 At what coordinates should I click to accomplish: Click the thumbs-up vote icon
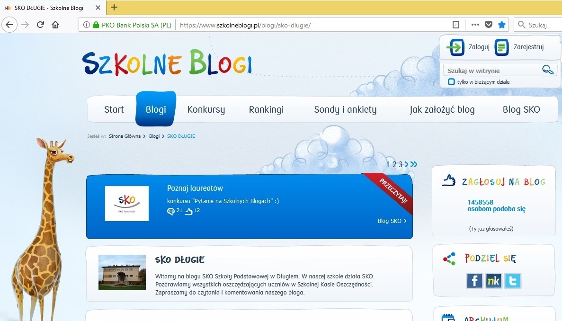click(448, 180)
